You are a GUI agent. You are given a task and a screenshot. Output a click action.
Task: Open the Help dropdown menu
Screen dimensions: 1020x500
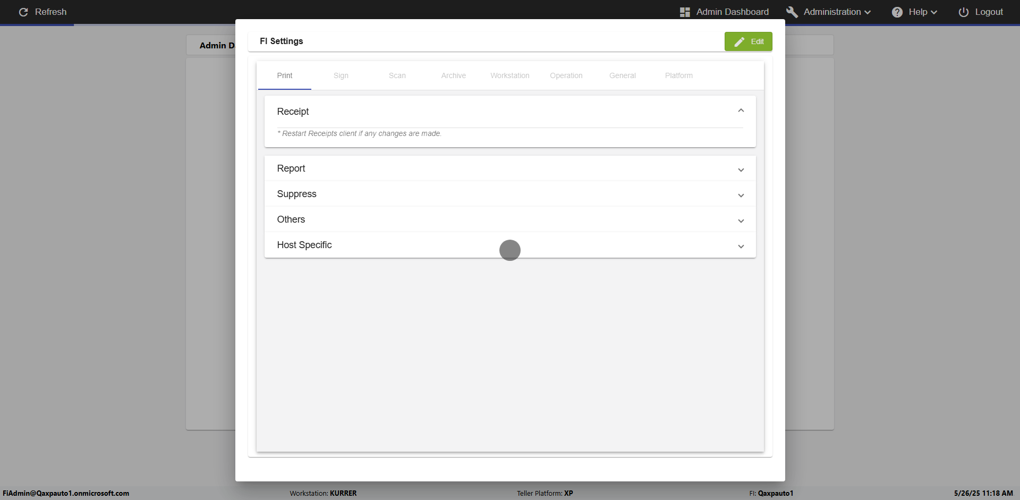[x=914, y=12]
